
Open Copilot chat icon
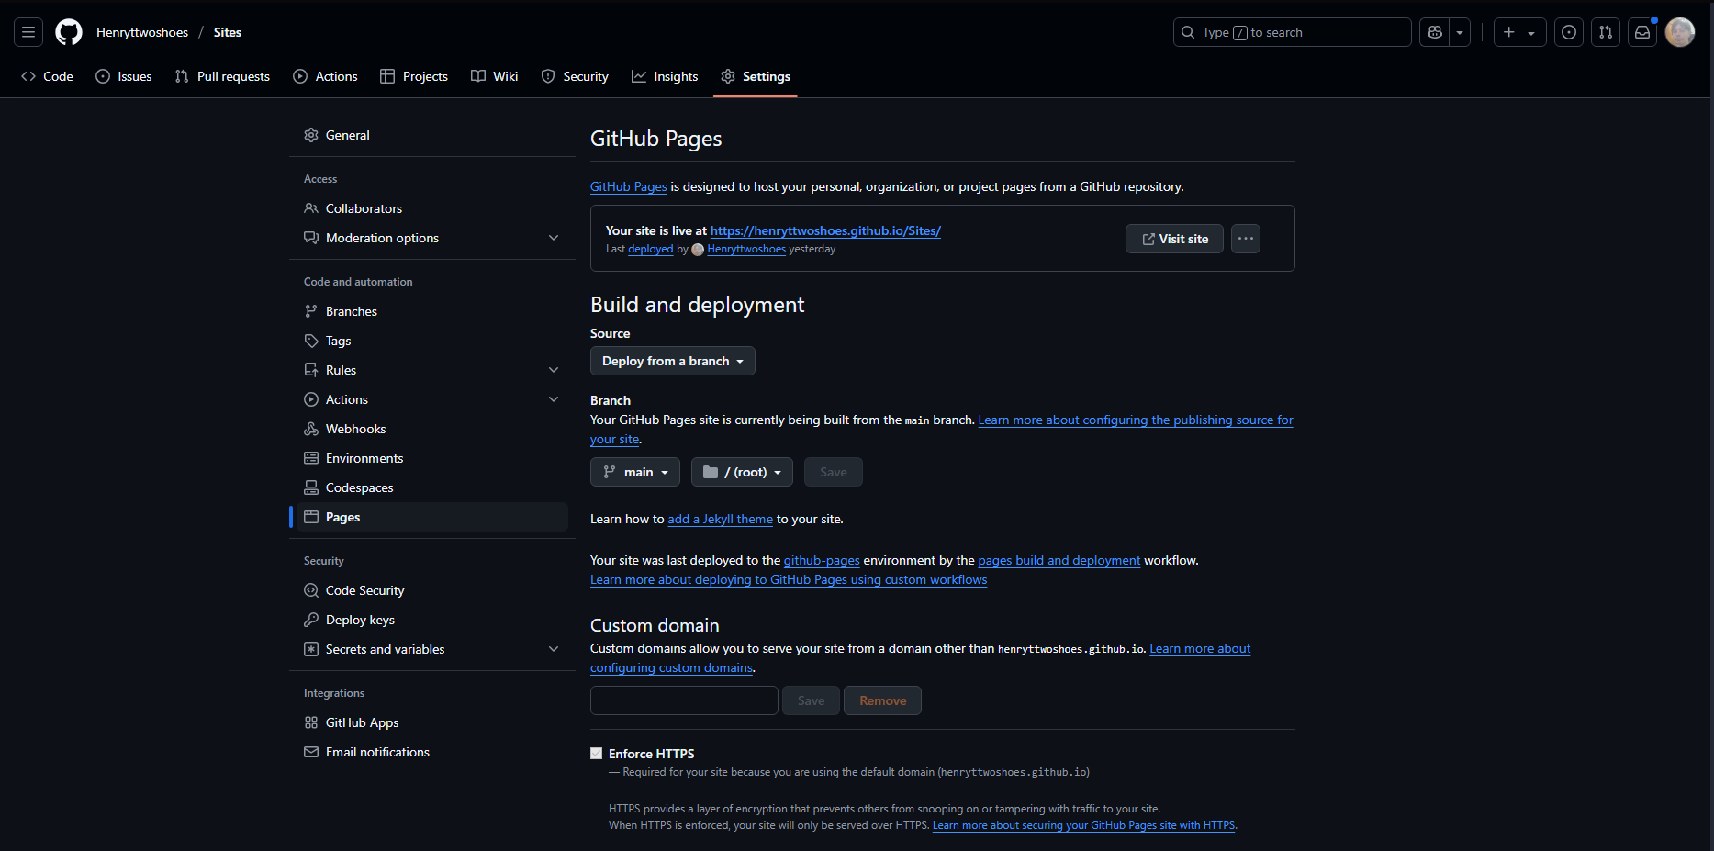click(1435, 32)
